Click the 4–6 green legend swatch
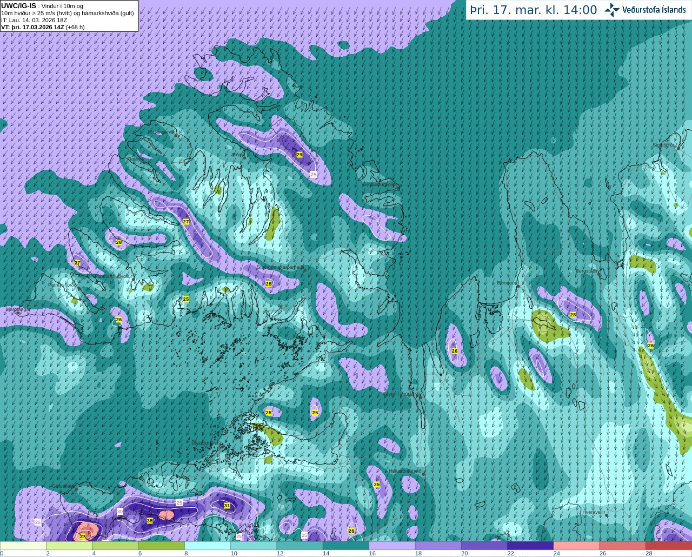 tap(116, 546)
